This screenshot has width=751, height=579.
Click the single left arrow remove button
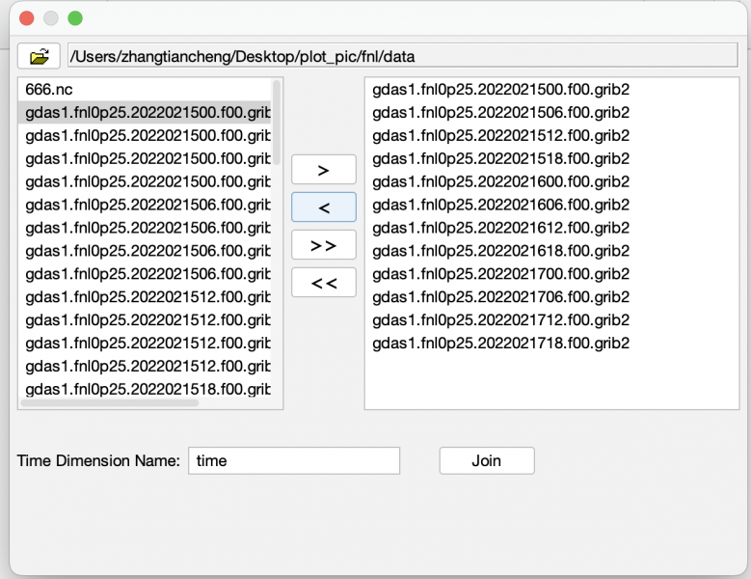323,207
